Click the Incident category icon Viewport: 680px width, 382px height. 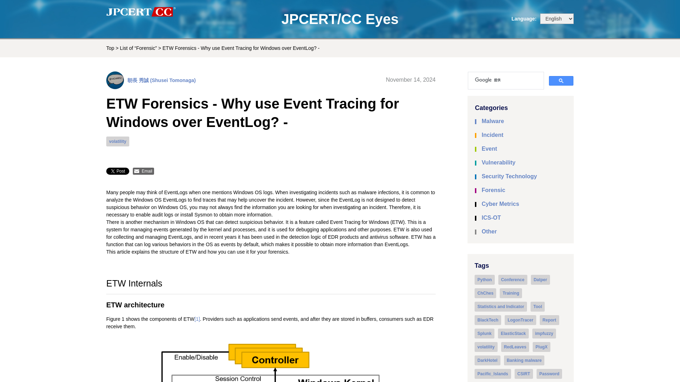coord(476,135)
